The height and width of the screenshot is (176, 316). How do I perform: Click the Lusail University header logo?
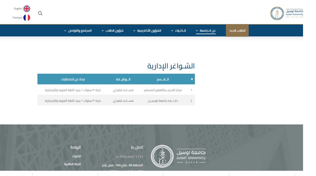(x=287, y=13)
